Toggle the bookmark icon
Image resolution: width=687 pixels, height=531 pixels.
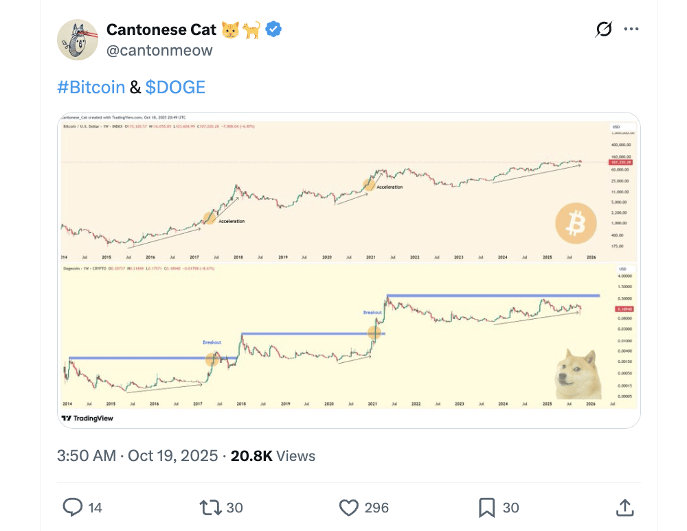pyautogui.click(x=486, y=507)
